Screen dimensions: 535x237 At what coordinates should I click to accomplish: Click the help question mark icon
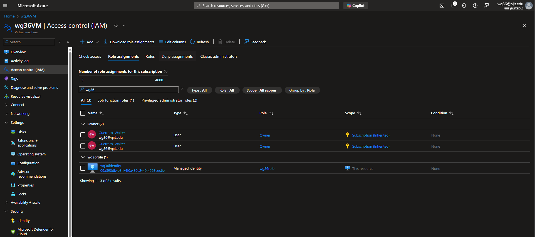[x=475, y=6]
